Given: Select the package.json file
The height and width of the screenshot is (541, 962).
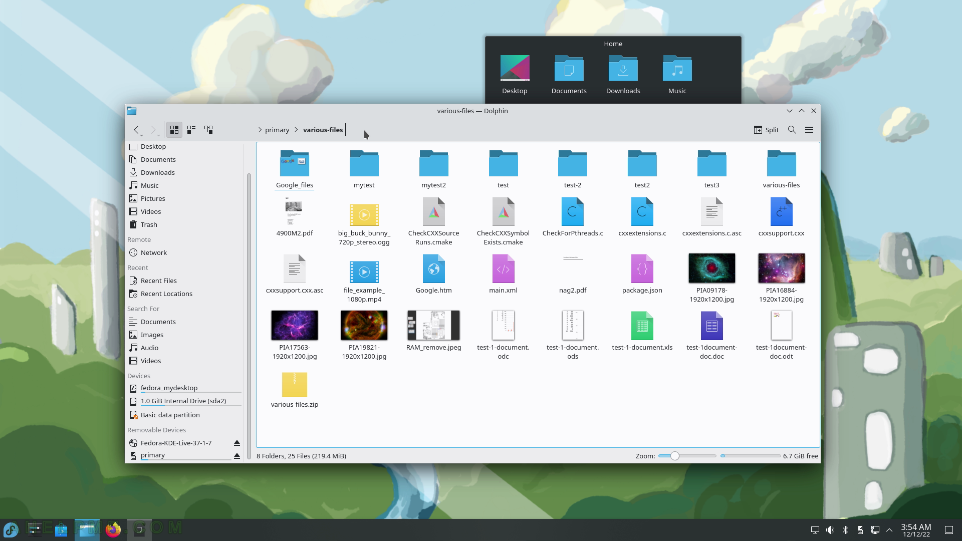Looking at the screenshot, I should point(642,274).
